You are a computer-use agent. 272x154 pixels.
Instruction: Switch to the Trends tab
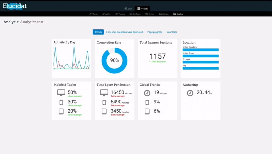(98, 32)
